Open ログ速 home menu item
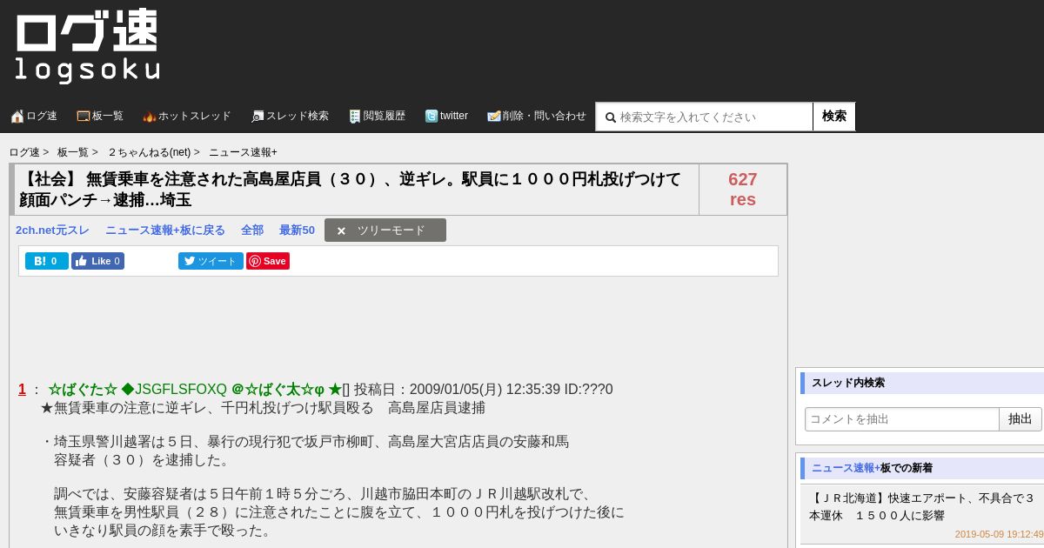This screenshot has width=1044, height=548. pos(34,117)
